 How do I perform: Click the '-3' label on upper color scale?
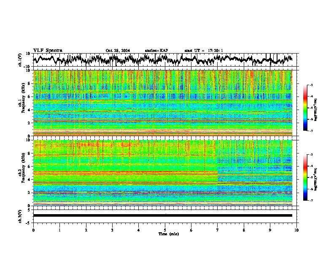(311, 85)
